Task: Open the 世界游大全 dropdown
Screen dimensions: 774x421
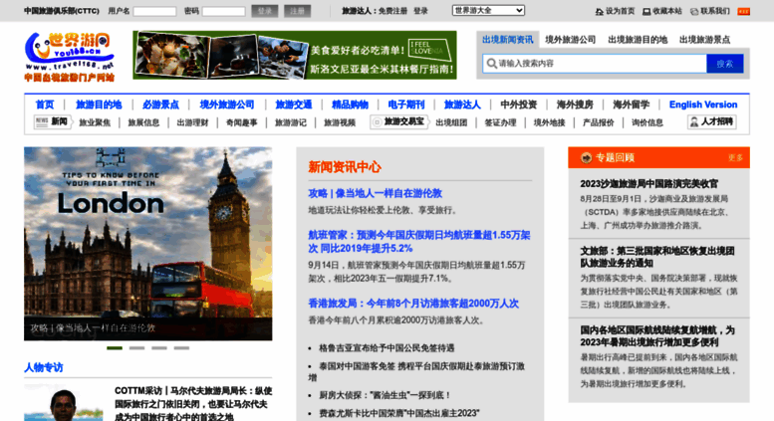Action: point(488,10)
